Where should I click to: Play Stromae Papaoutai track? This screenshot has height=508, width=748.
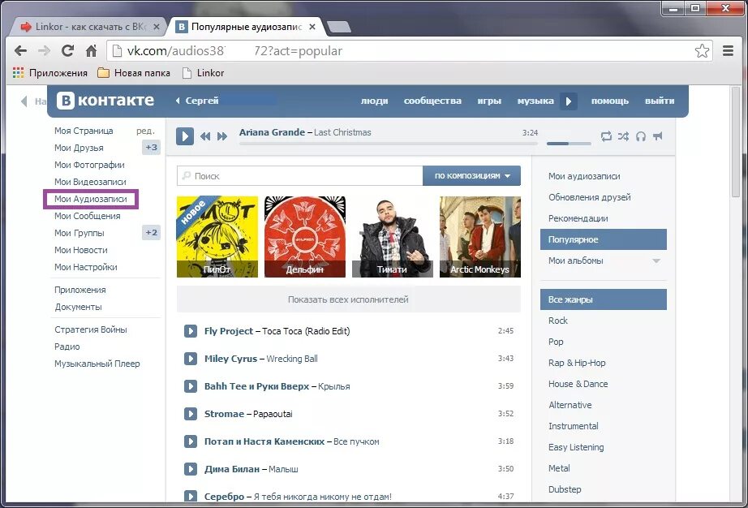click(x=191, y=414)
